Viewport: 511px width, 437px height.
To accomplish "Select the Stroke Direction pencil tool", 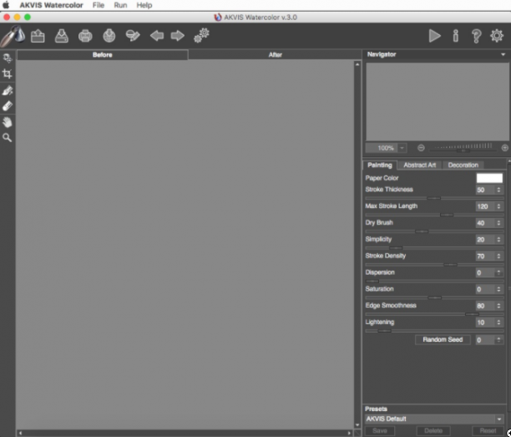I will click(8, 90).
